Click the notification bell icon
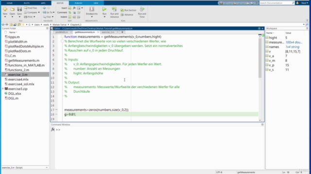This screenshot has width=311, height=174. tap(297, 3)
